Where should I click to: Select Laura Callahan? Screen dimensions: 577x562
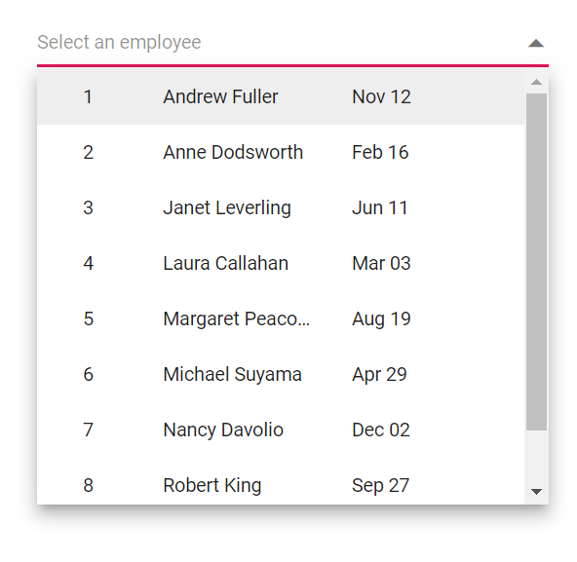tap(225, 263)
